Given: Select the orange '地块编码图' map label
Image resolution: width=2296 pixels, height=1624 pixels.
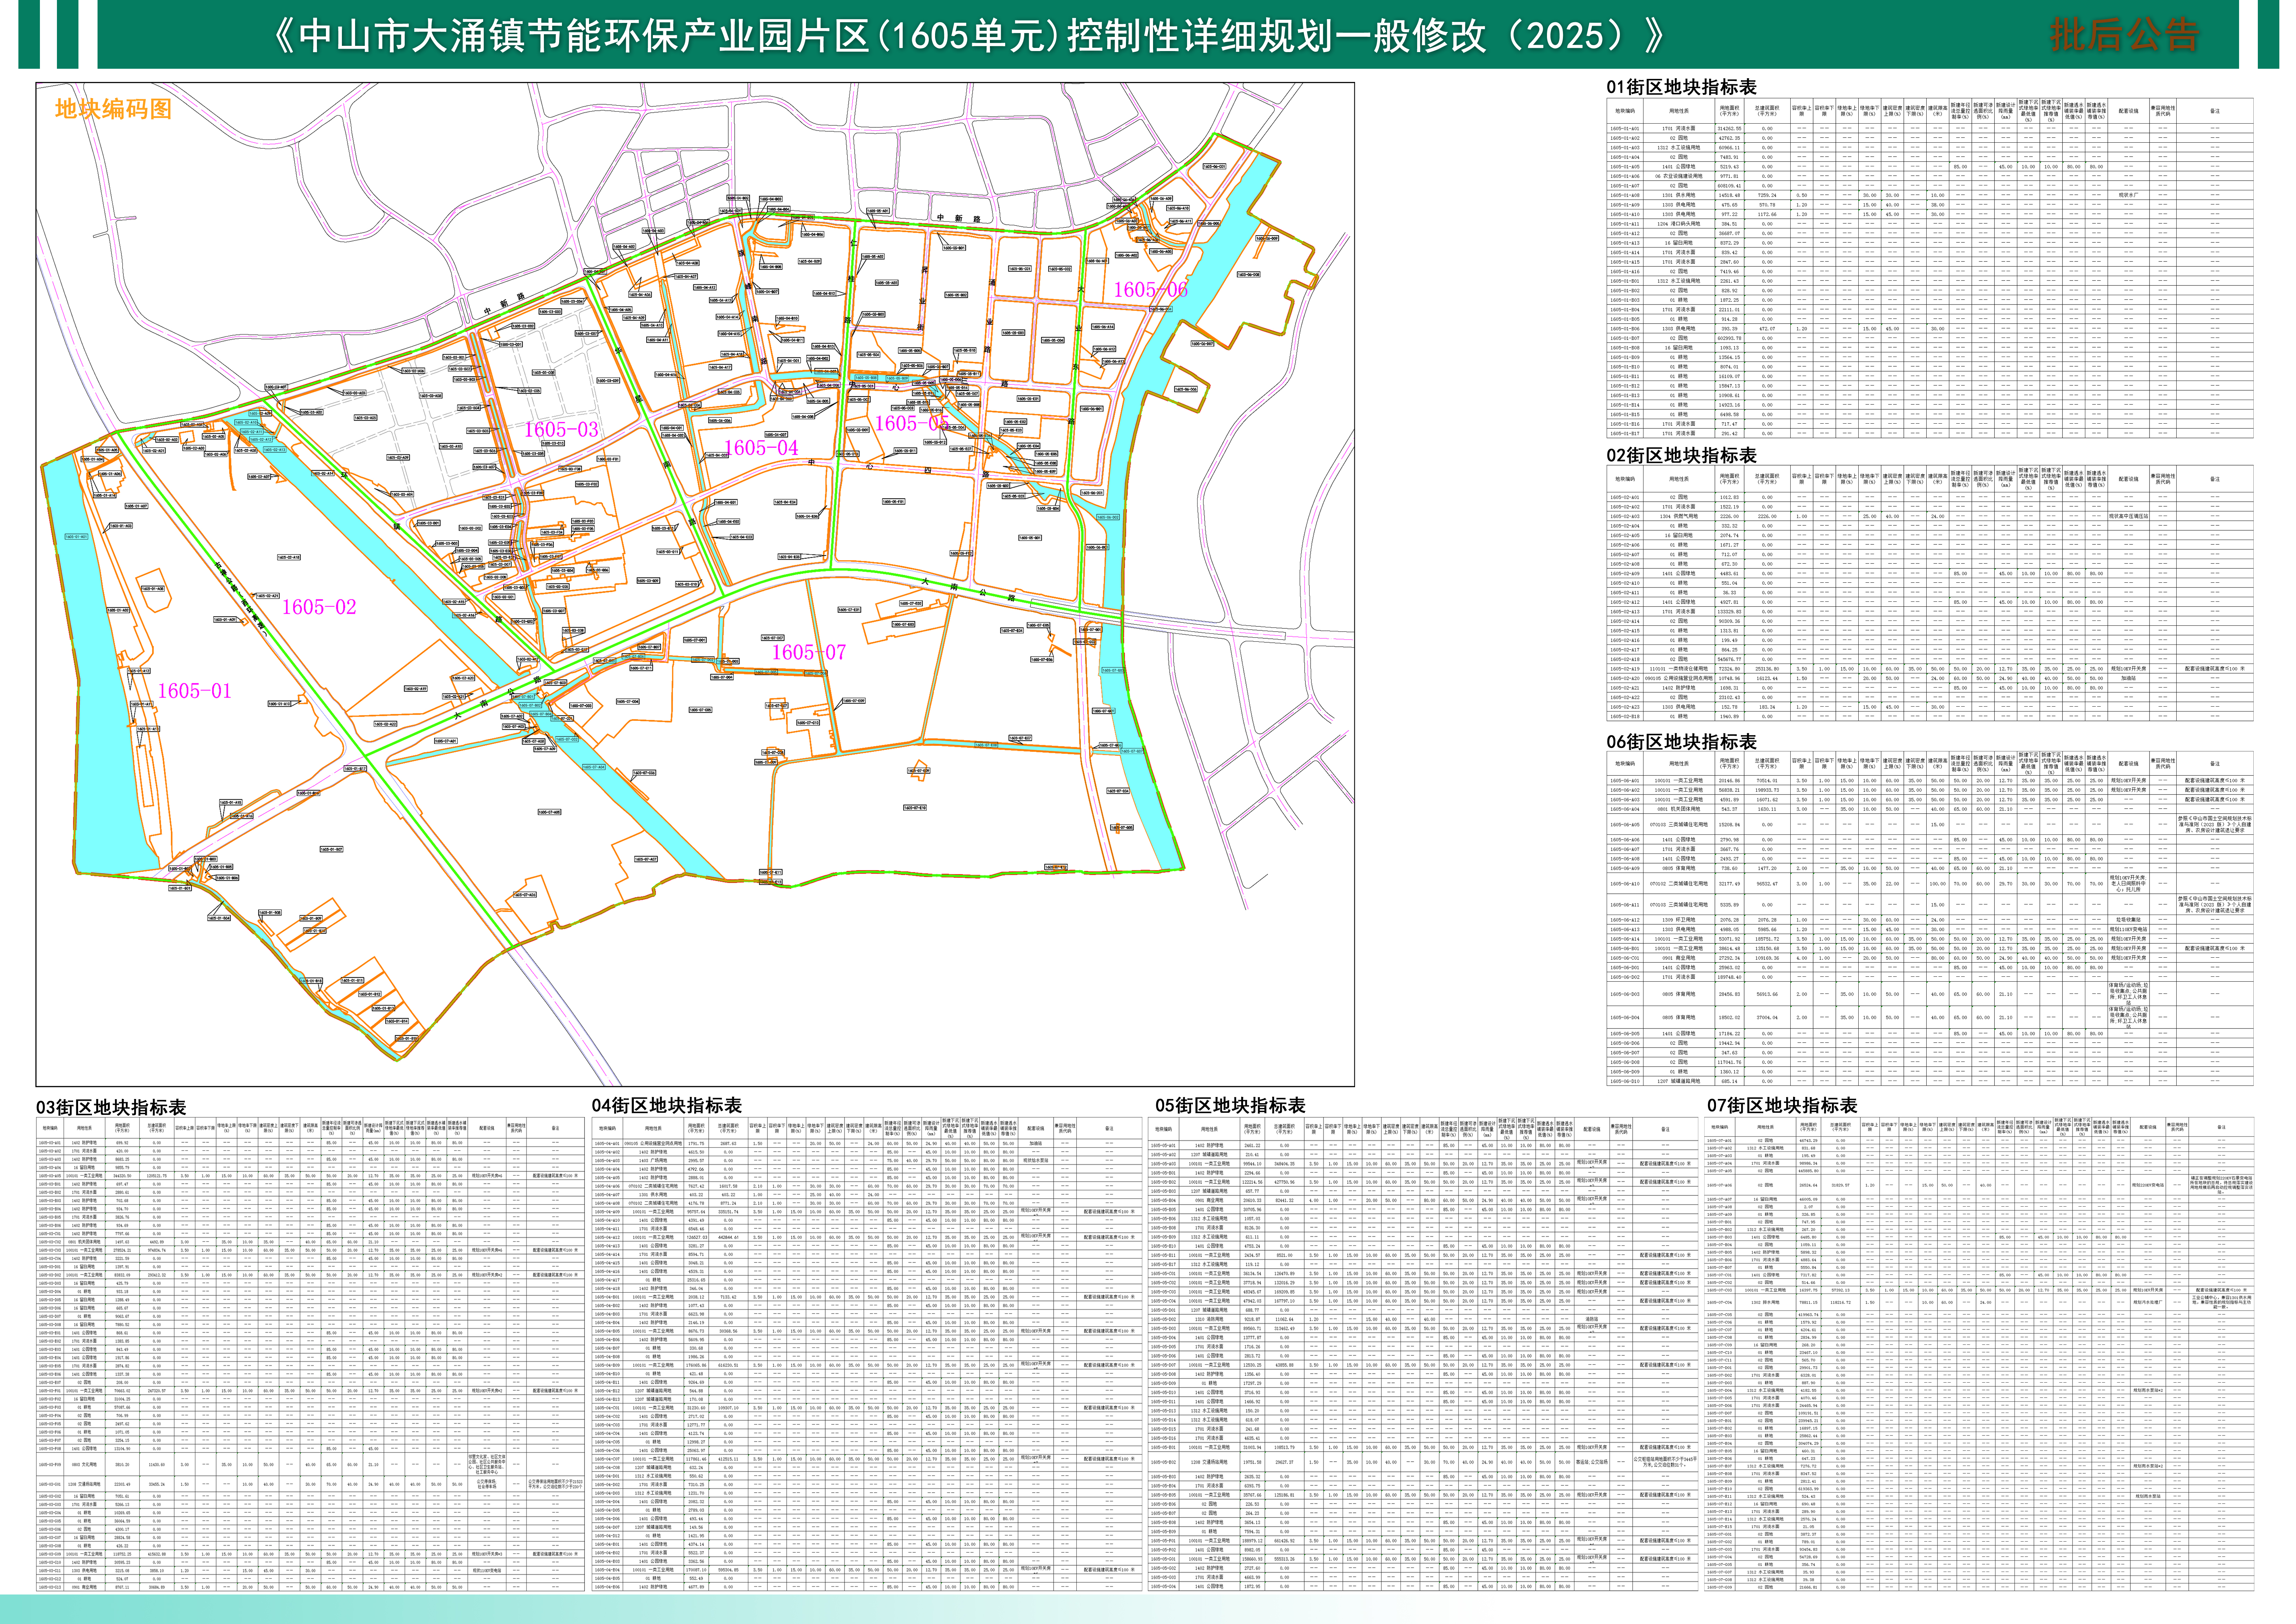Looking at the screenshot, I should coord(113,109).
